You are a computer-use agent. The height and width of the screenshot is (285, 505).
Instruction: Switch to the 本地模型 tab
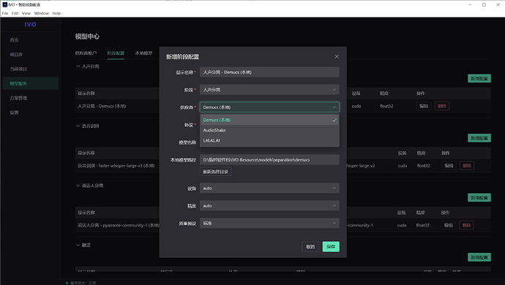[143, 53]
